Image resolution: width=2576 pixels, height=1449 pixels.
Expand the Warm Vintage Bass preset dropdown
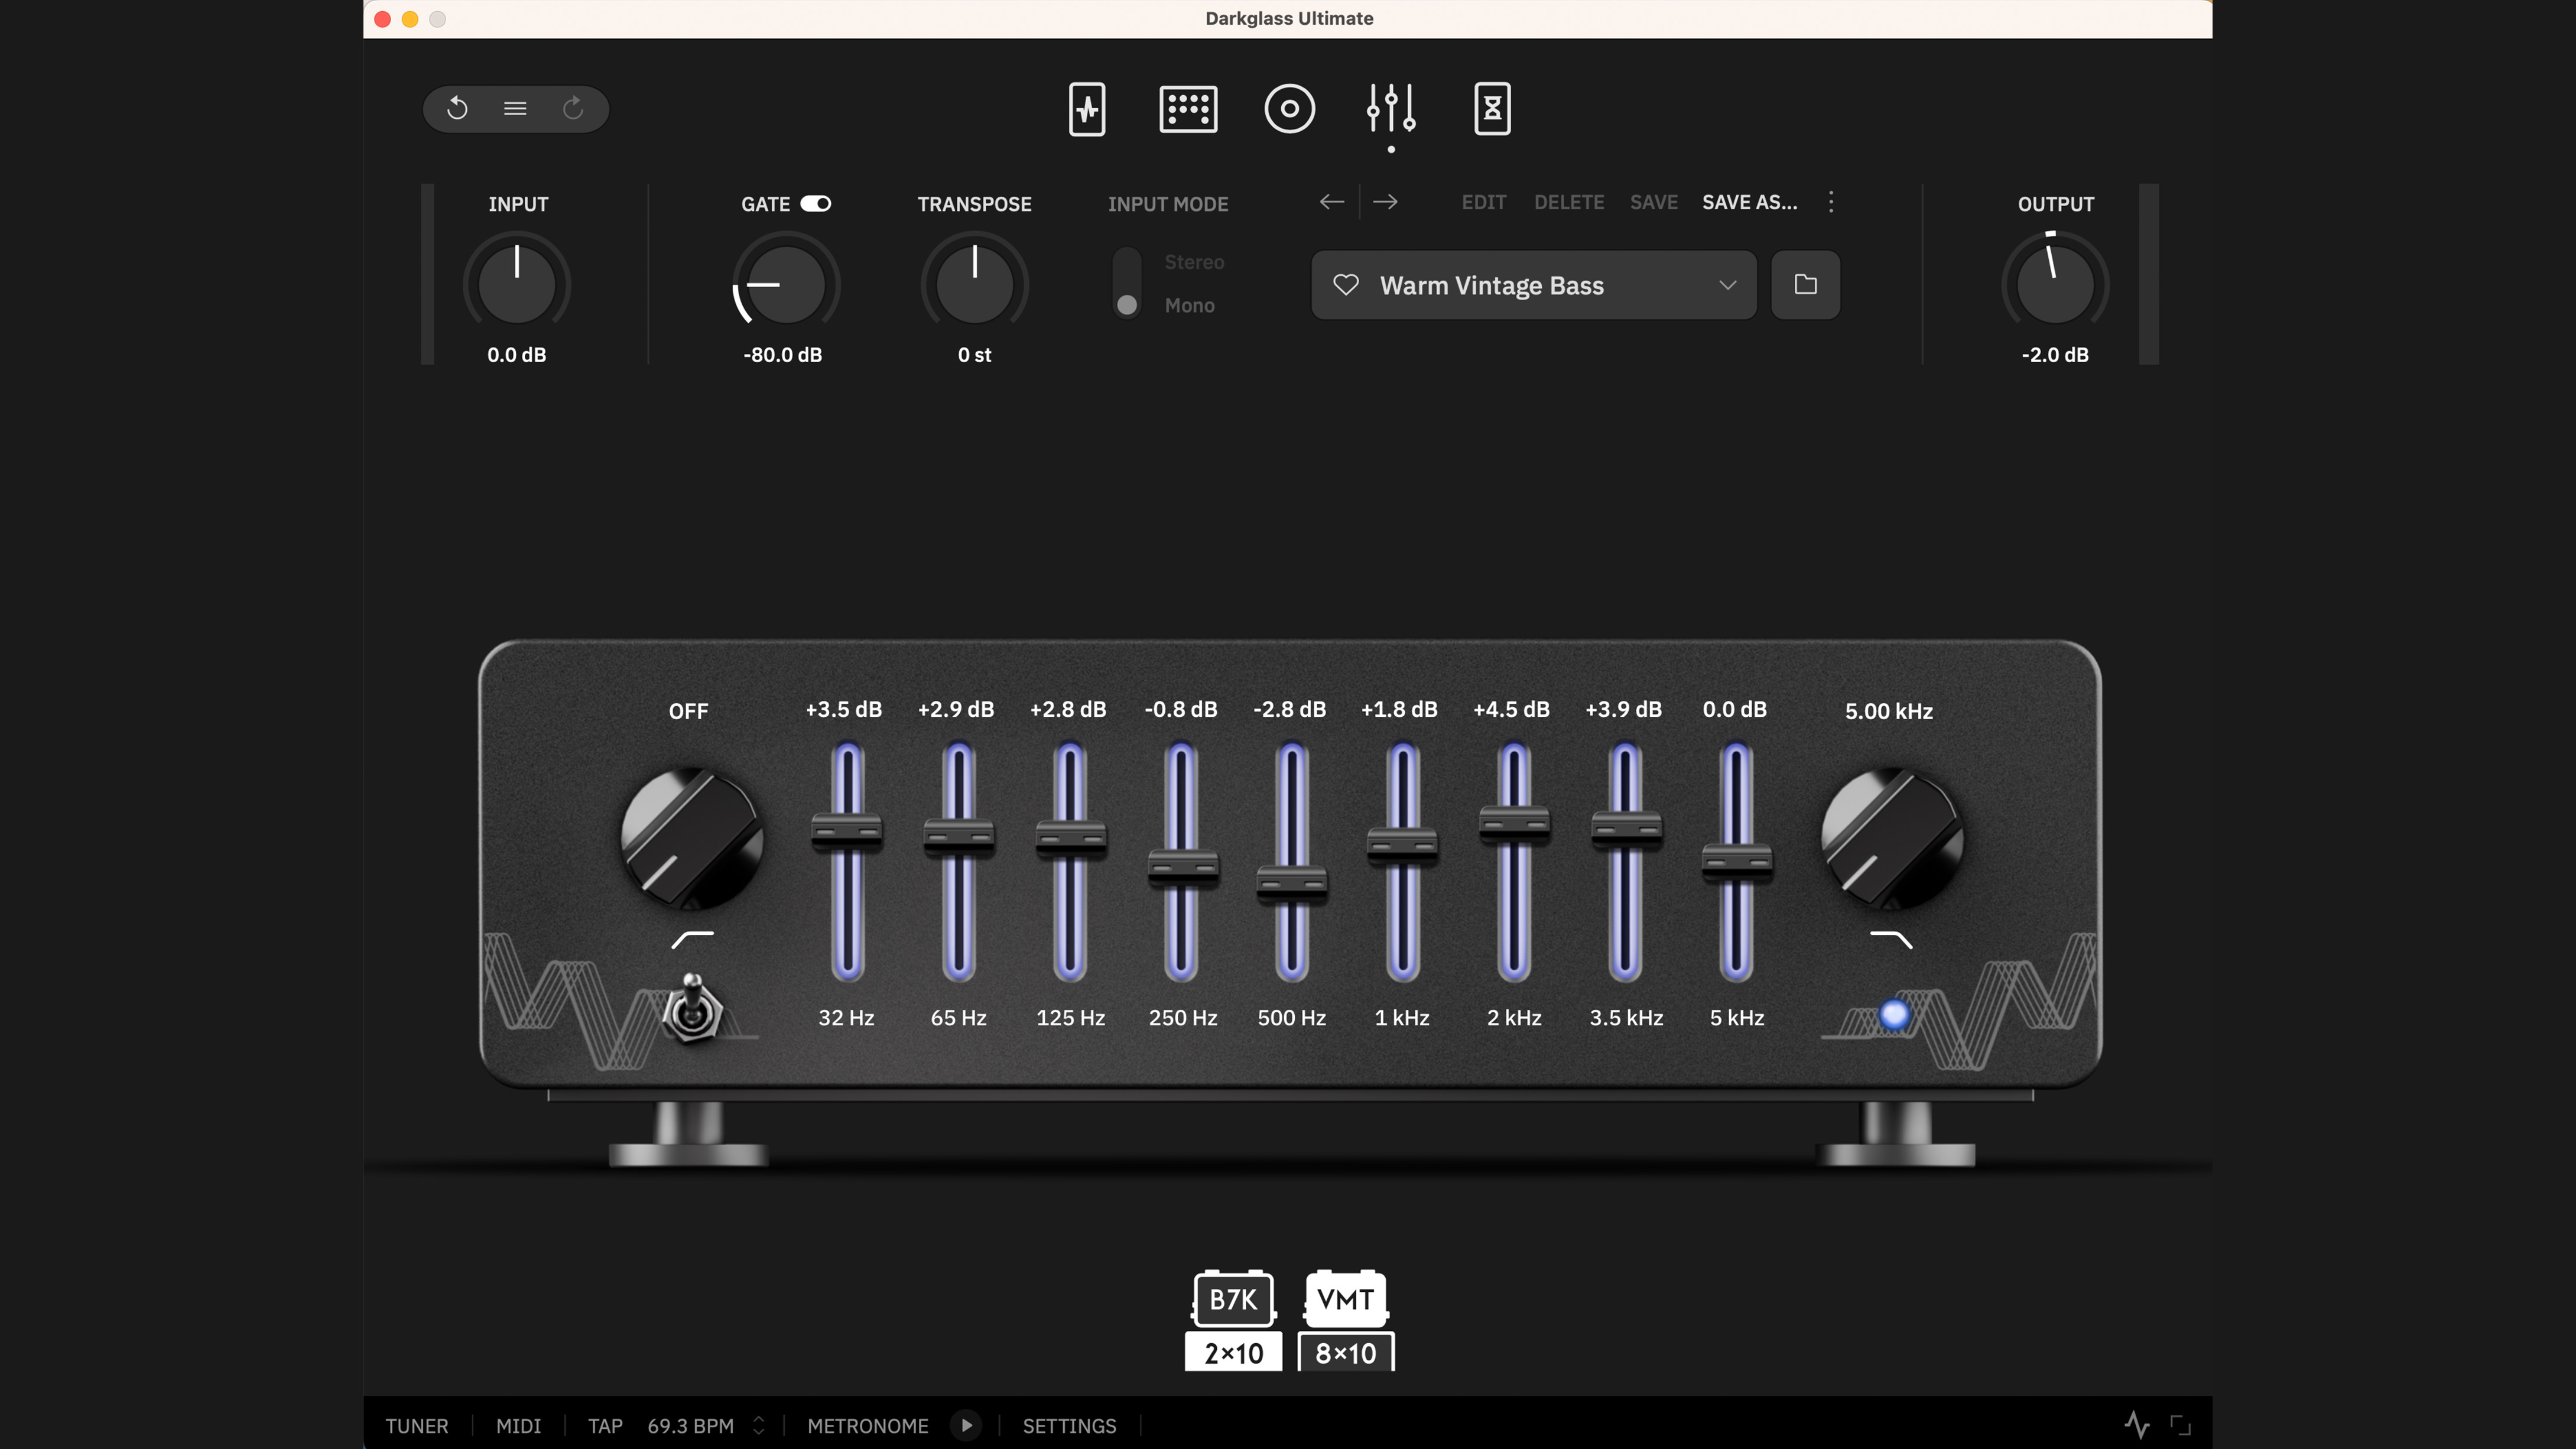(x=1534, y=285)
